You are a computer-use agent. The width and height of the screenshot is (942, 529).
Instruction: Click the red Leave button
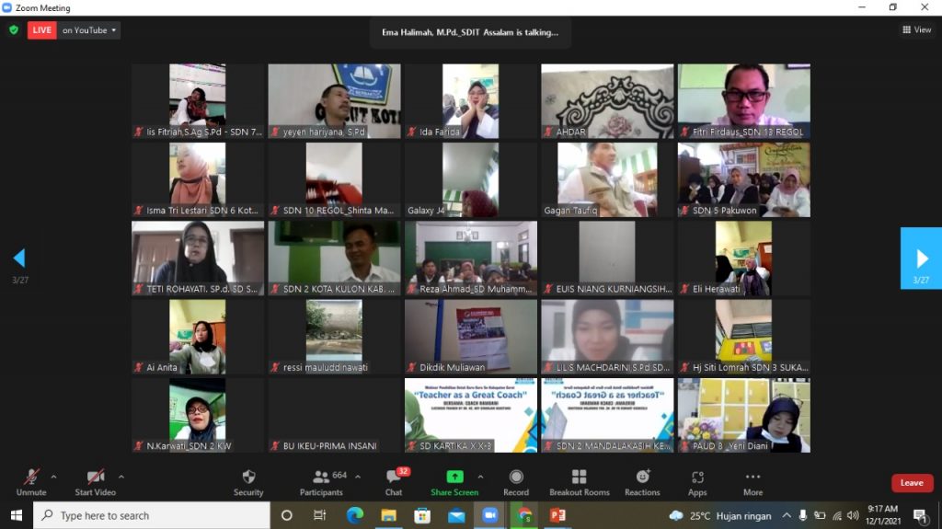912,483
